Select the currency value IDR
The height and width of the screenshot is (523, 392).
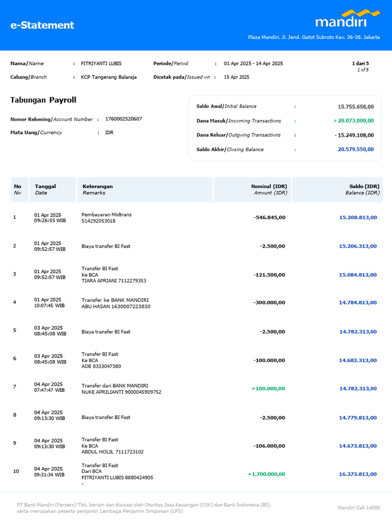(x=109, y=132)
